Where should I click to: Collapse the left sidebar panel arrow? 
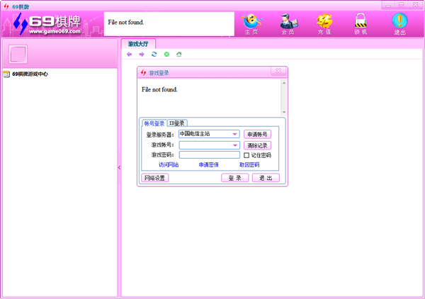pyautogui.click(x=119, y=168)
